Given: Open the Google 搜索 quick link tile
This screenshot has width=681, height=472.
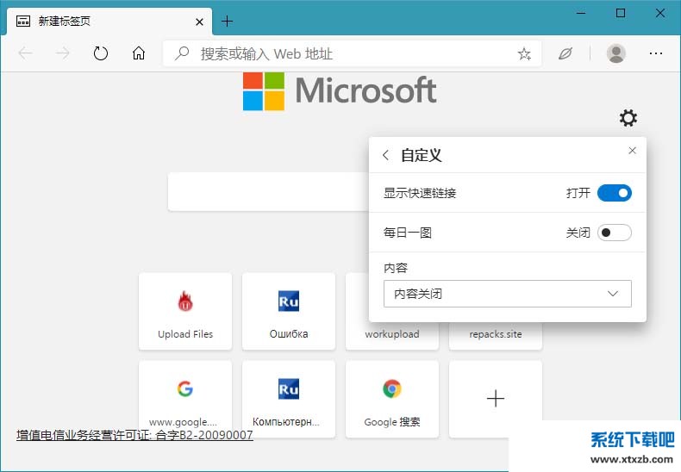Looking at the screenshot, I should pyautogui.click(x=392, y=399).
